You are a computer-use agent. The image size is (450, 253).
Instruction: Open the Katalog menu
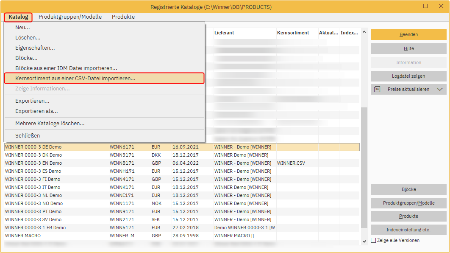tap(18, 17)
